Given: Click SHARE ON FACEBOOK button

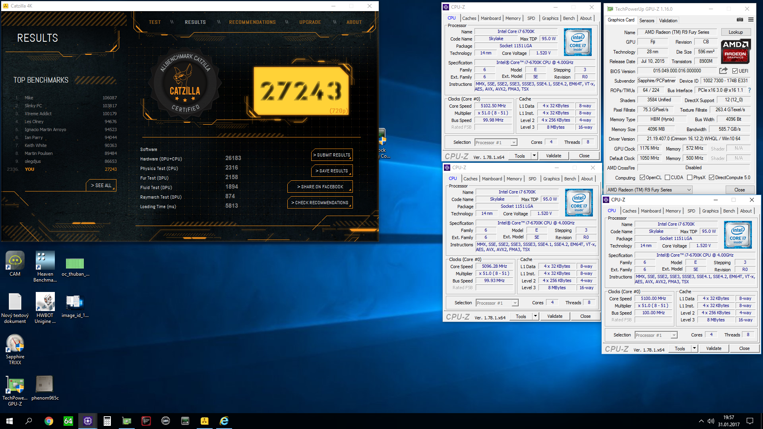Looking at the screenshot, I should 320,187.
